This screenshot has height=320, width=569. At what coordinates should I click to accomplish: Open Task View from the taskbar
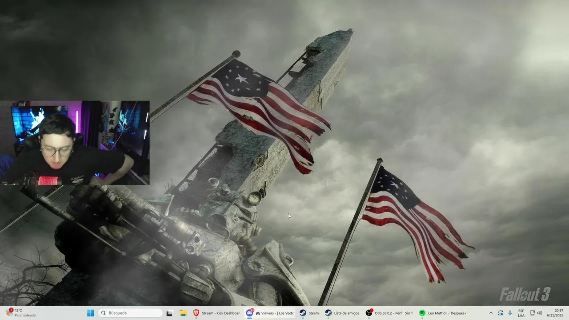point(169,313)
